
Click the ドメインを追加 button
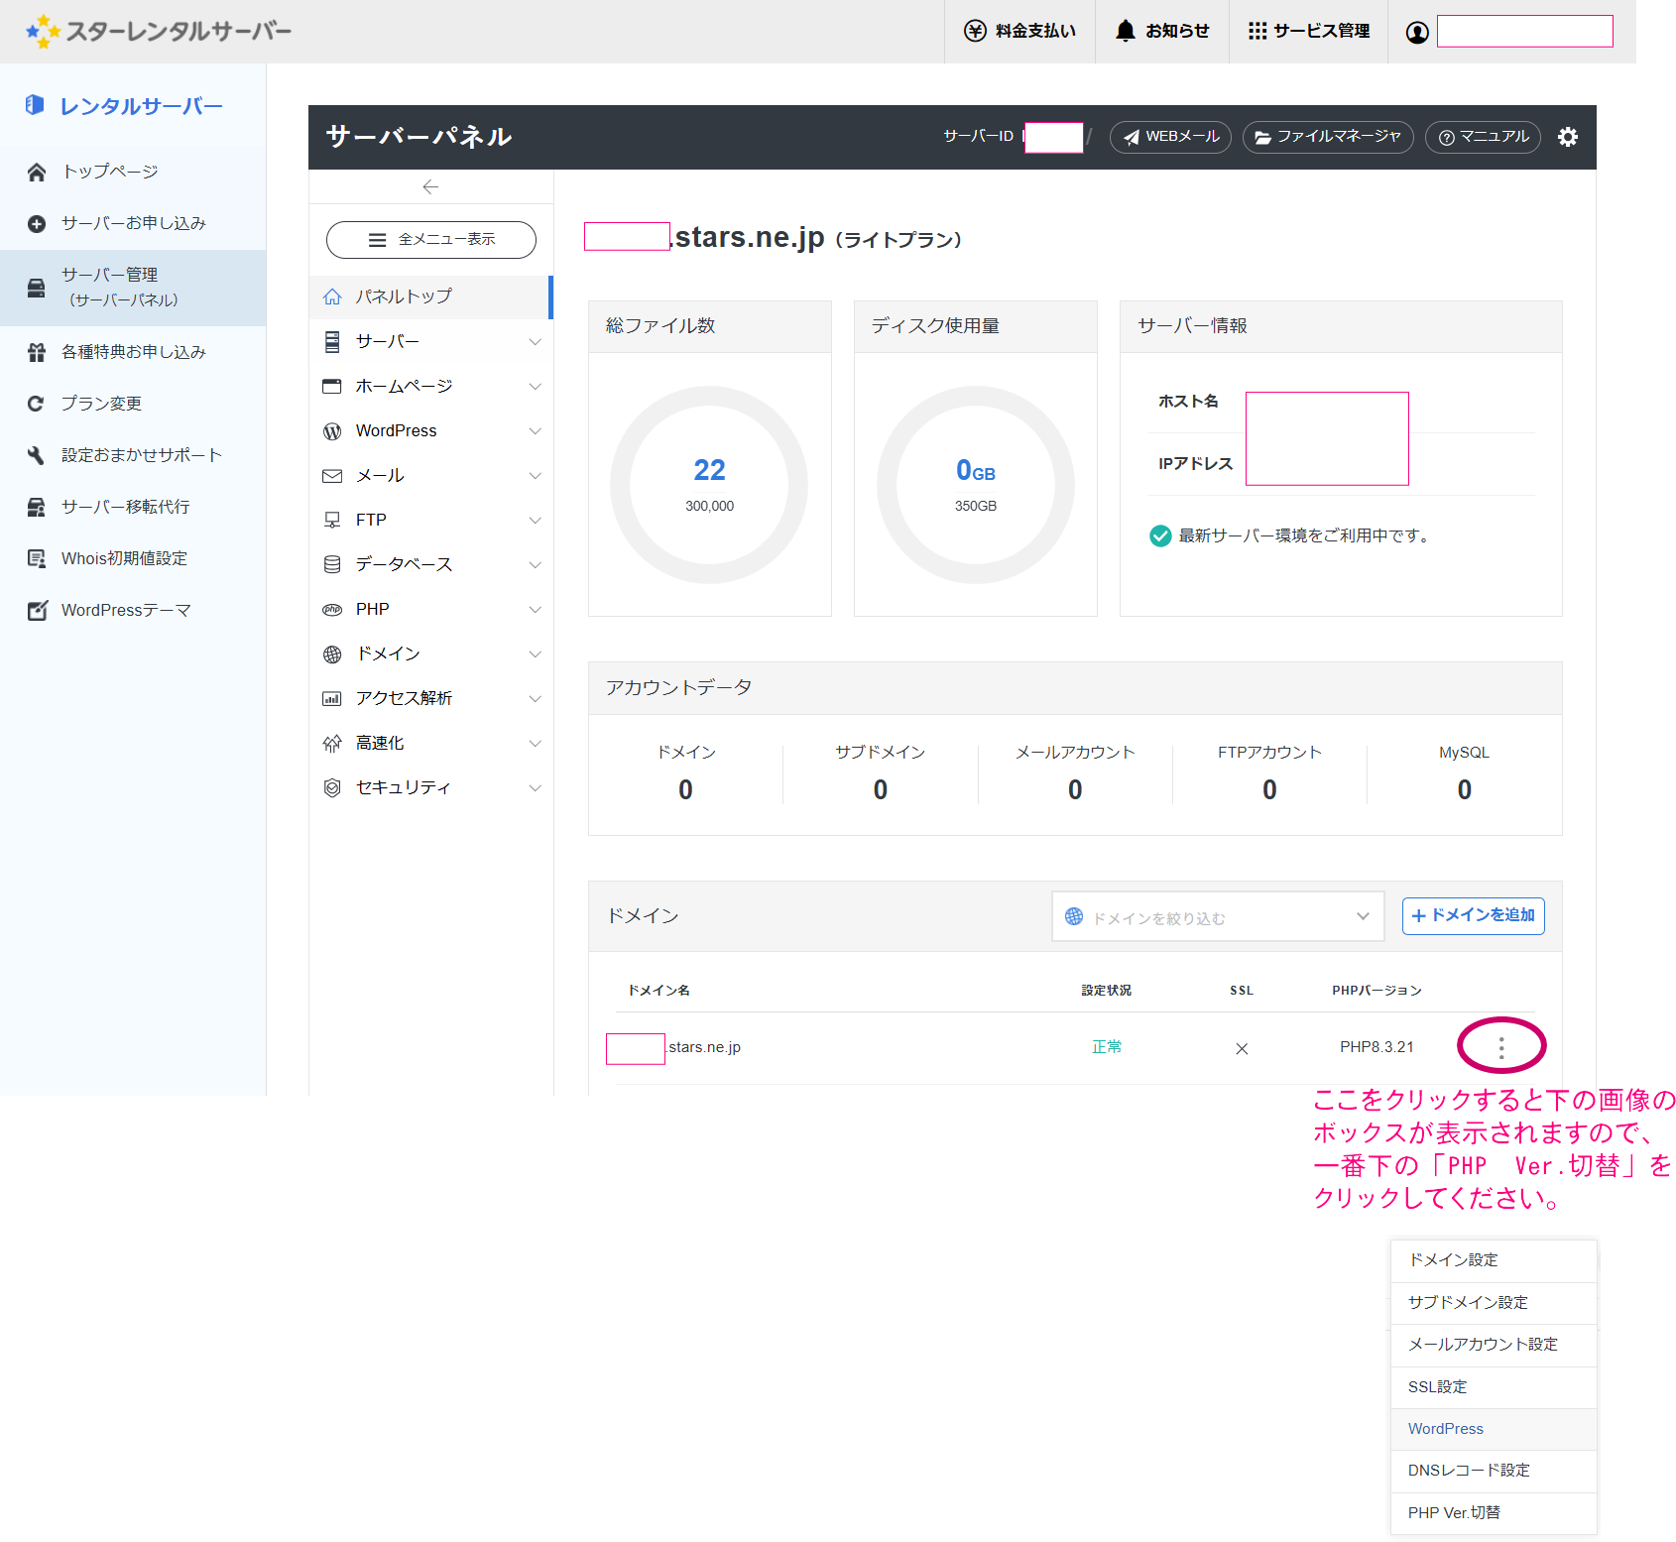point(1473,915)
